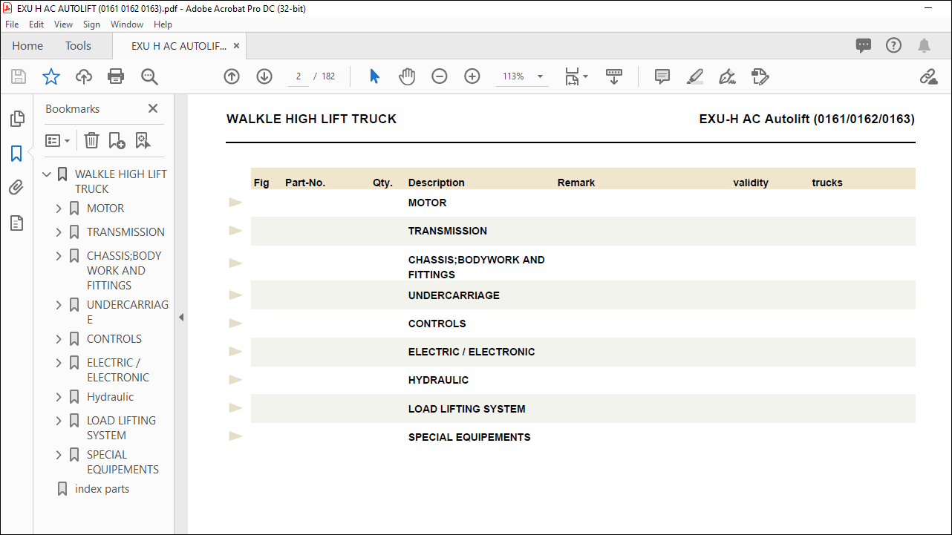
Task: Switch to the Home tab
Action: tap(27, 46)
